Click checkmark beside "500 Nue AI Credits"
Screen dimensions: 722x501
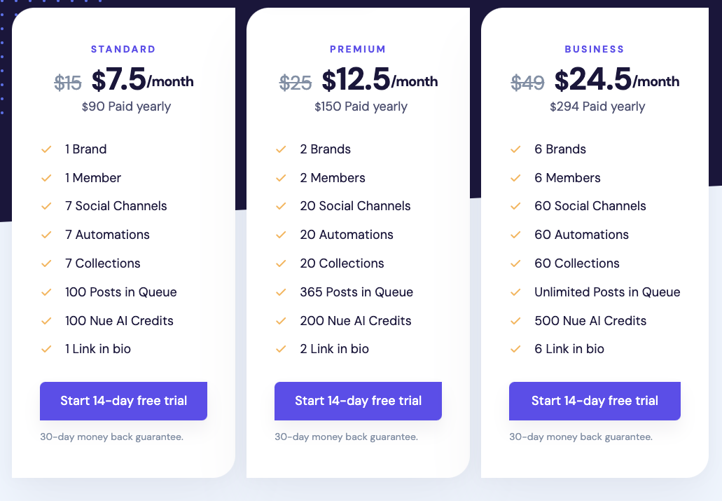click(x=516, y=321)
